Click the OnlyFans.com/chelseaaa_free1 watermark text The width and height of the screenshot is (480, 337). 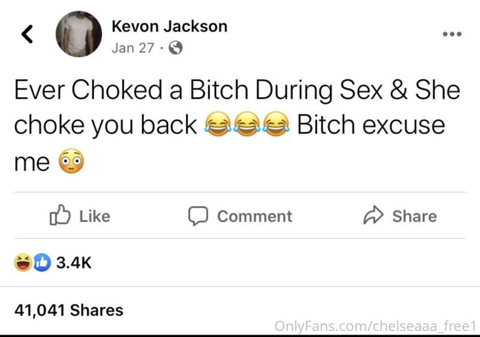point(376,326)
